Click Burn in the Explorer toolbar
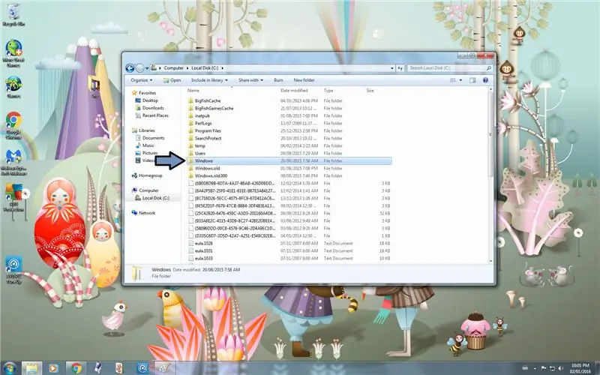The width and height of the screenshot is (600, 375). (278, 80)
